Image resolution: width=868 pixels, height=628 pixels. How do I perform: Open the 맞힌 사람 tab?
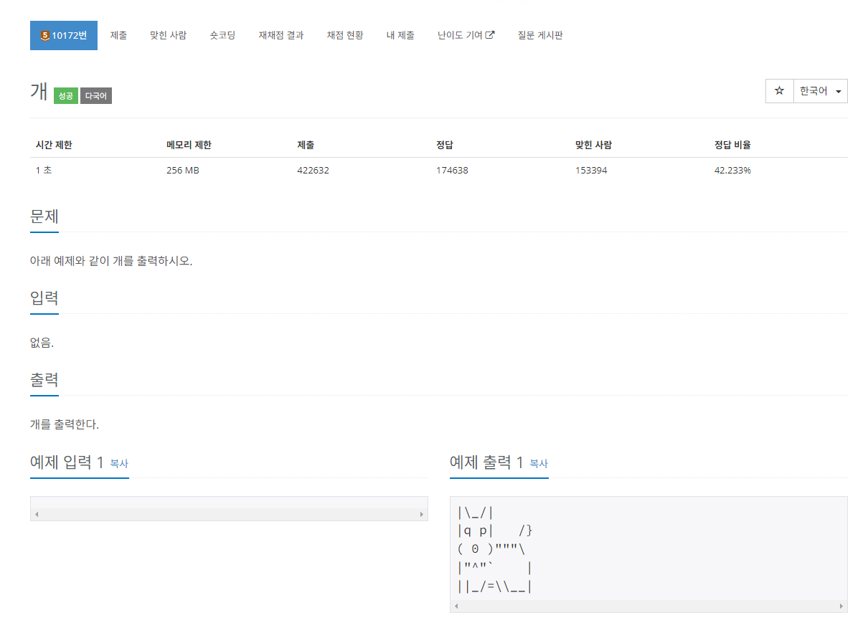click(x=168, y=35)
